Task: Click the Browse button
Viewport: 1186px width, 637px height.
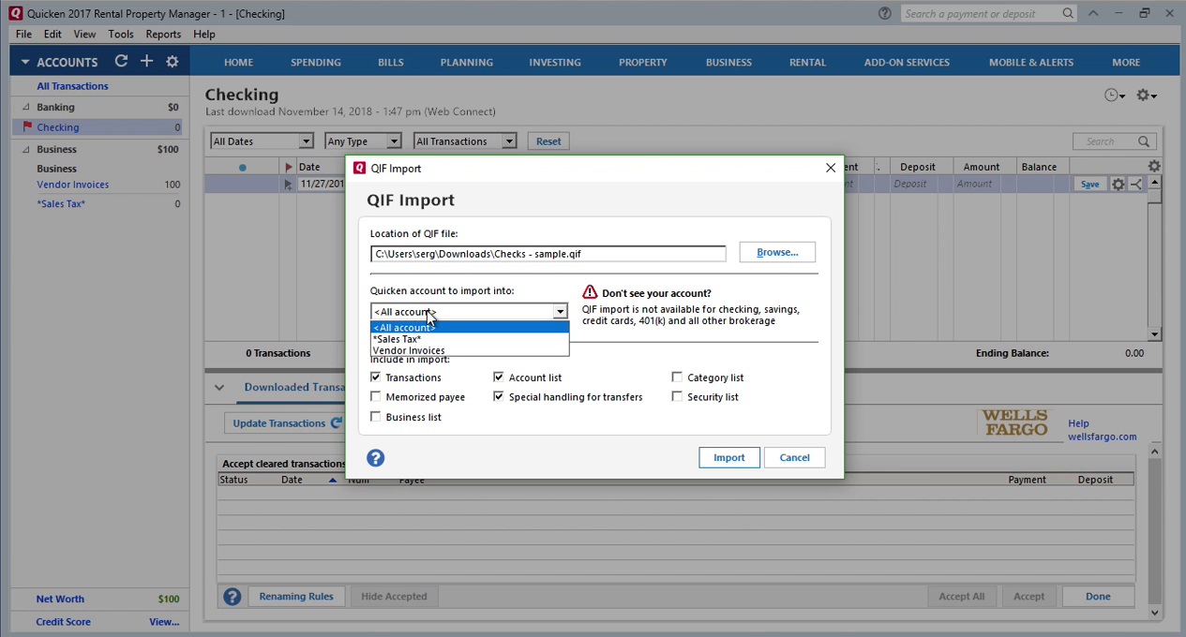Action: 777,252
